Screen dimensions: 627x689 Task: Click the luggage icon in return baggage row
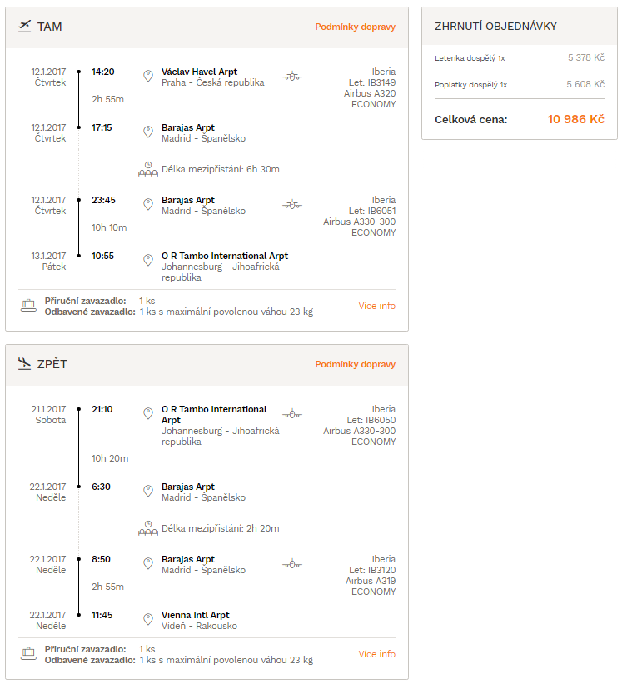point(28,654)
